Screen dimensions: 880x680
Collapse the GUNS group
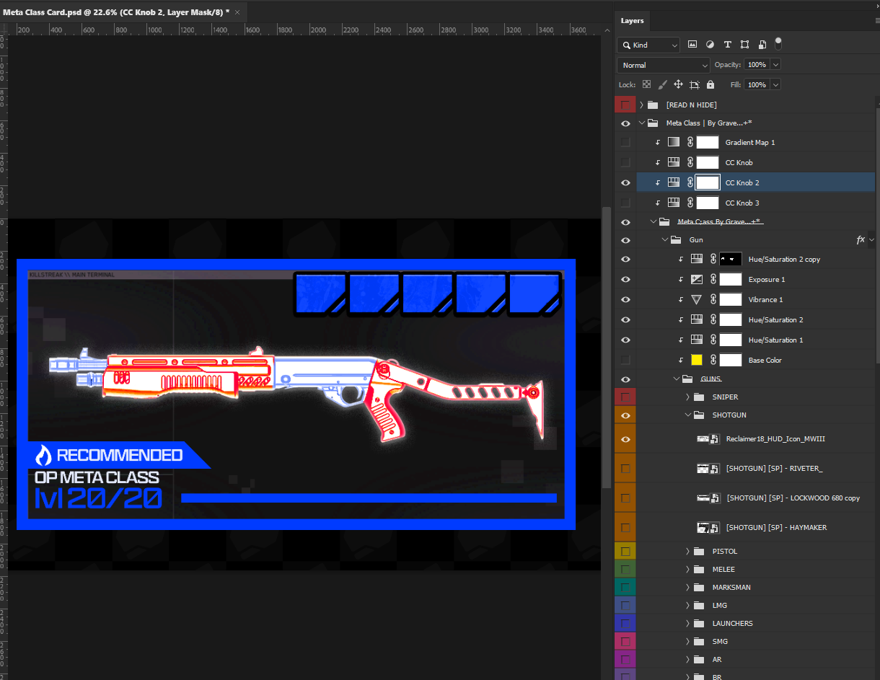[676, 379]
